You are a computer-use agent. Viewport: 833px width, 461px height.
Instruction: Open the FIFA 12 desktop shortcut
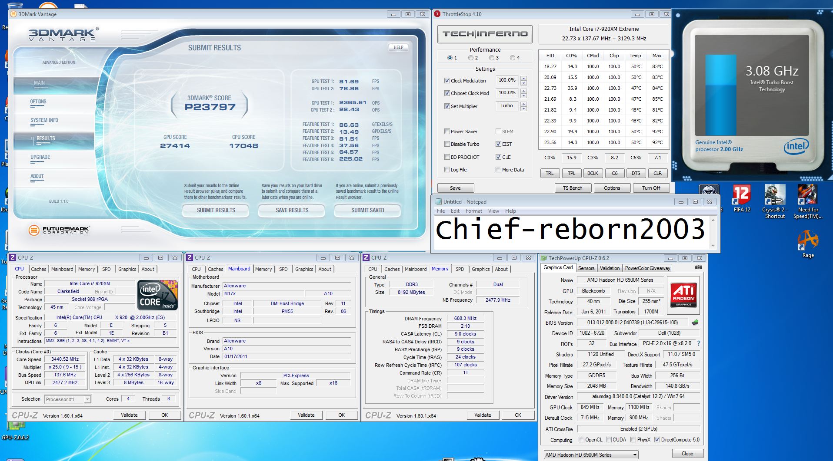pos(742,198)
